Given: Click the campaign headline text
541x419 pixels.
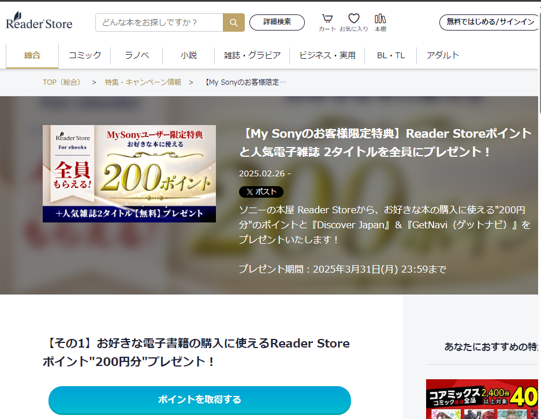Looking at the screenshot, I should click(385, 142).
